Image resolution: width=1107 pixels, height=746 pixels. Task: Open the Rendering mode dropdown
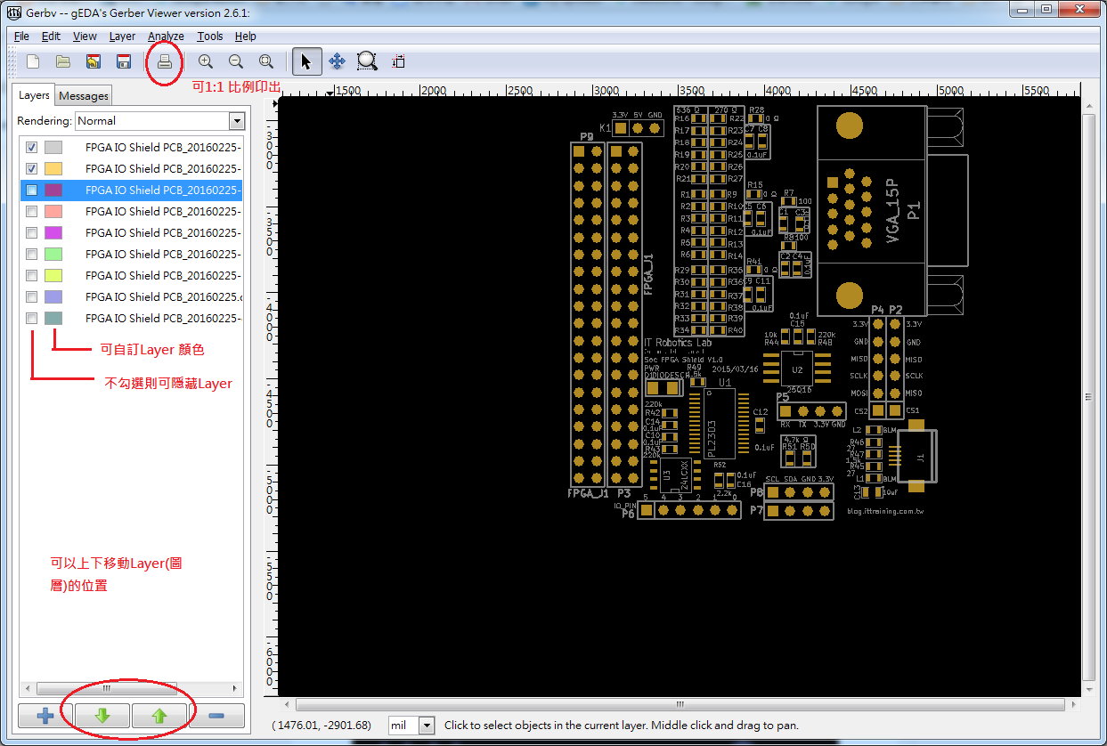(236, 120)
